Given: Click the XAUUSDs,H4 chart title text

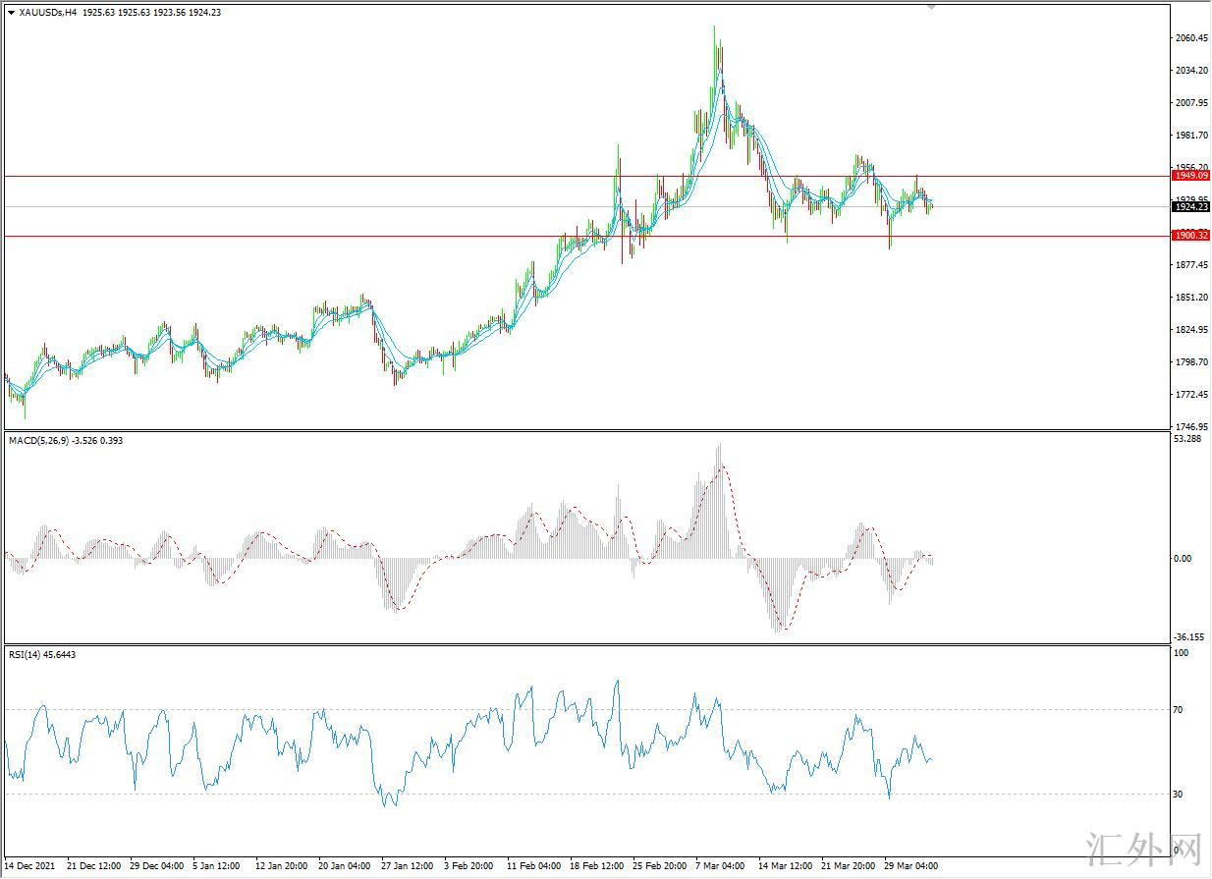Looking at the screenshot, I should (x=48, y=12).
